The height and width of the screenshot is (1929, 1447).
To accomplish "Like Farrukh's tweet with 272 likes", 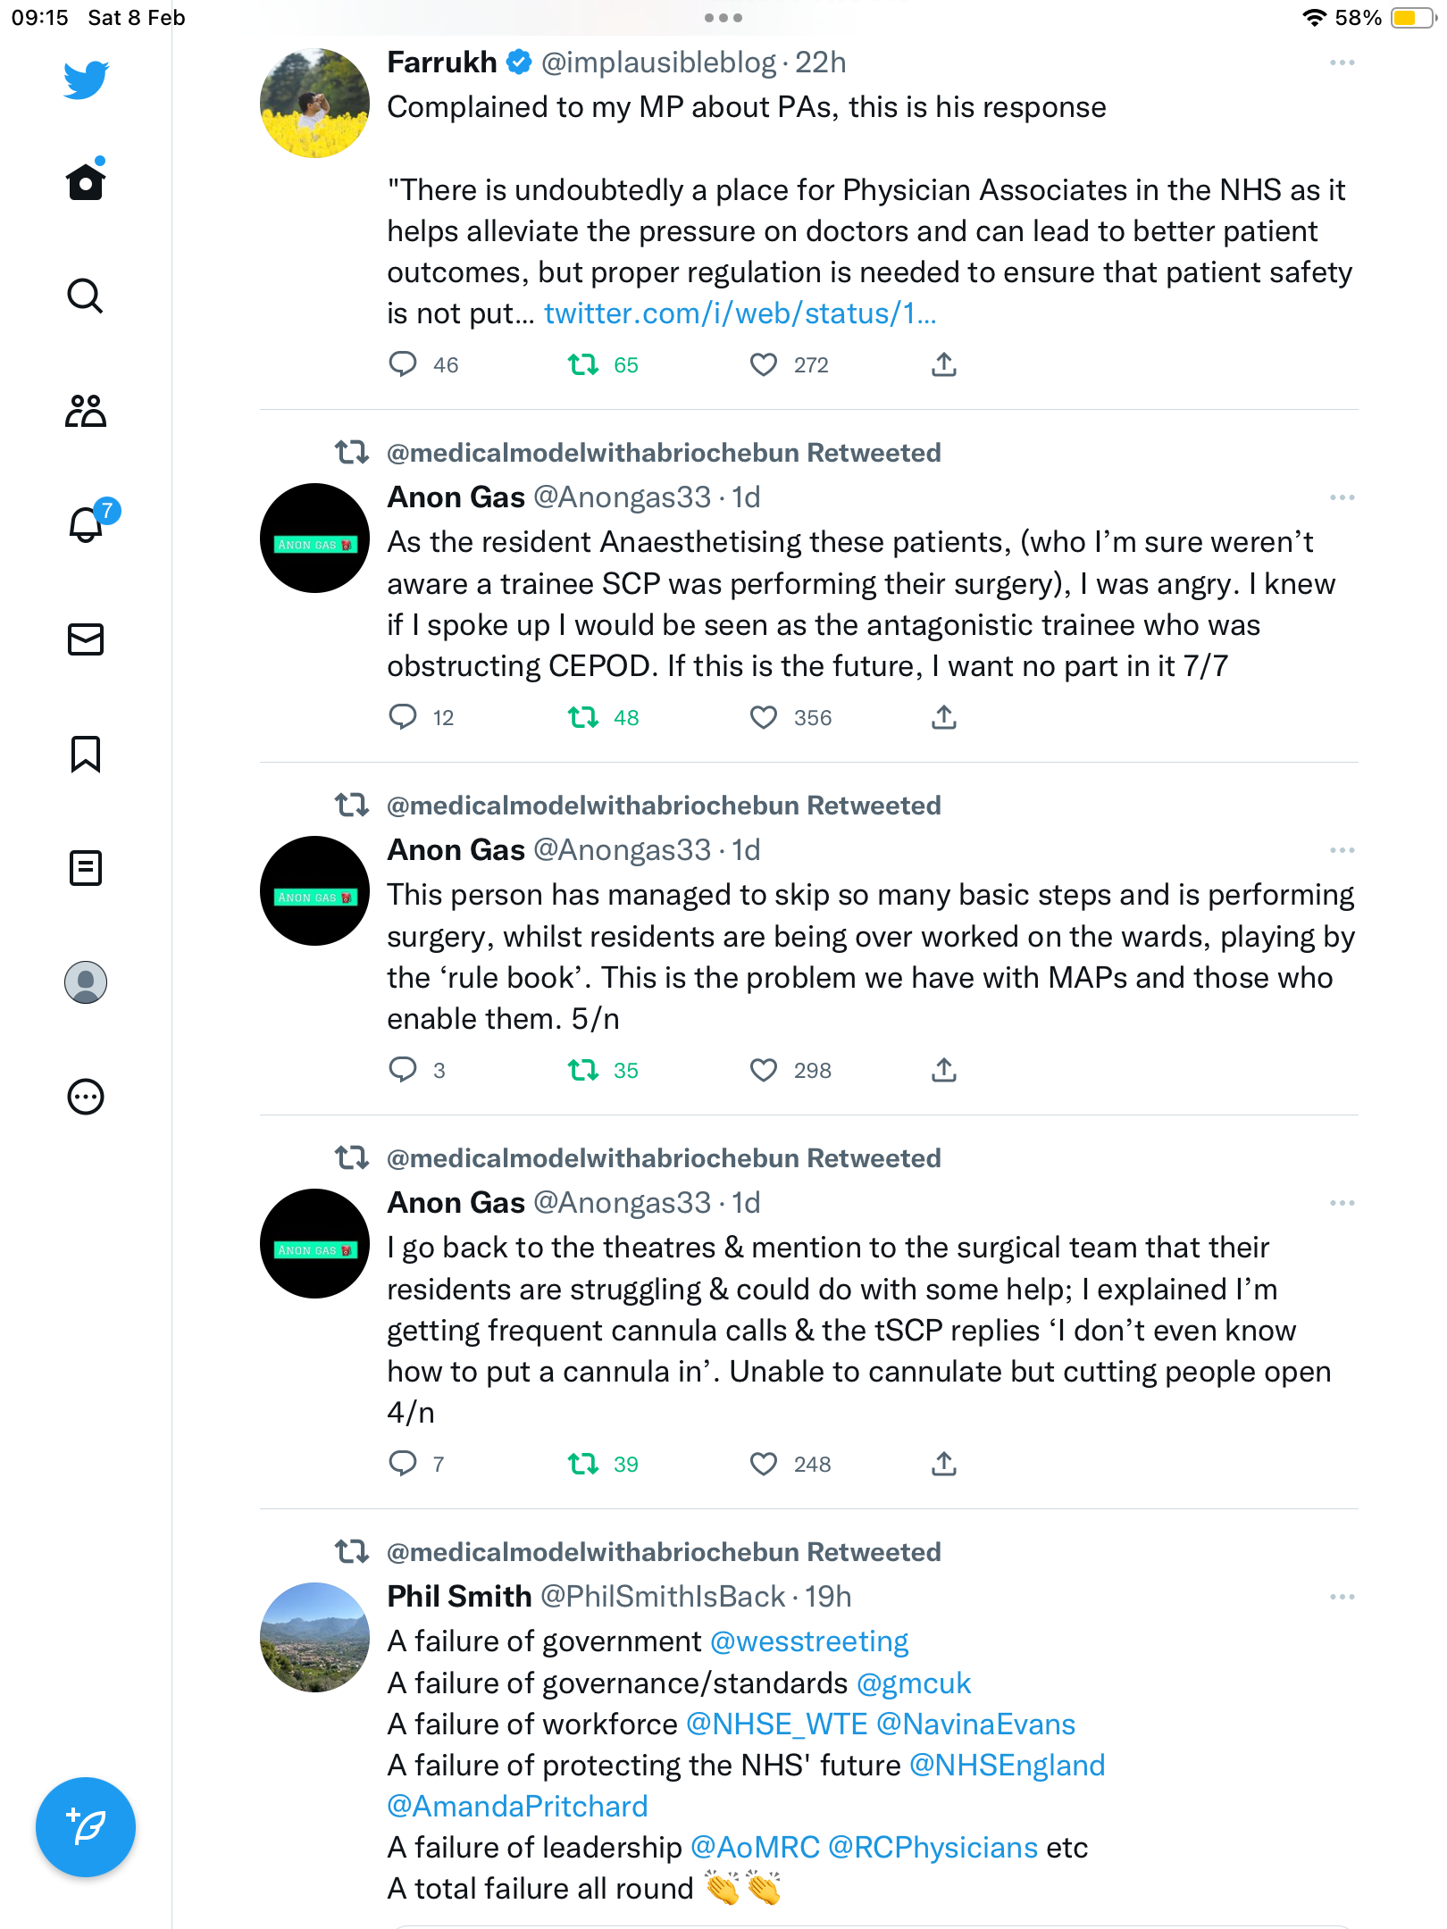I will tap(764, 364).
